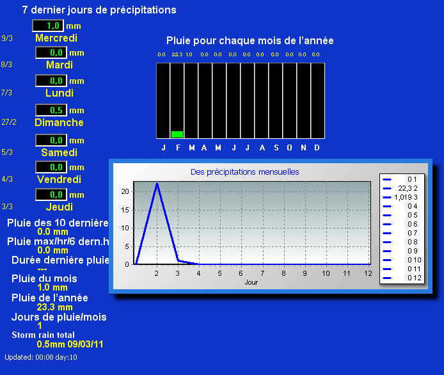The image size is (444, 375).
Task: Select the blue line marker for legend entry 0 7
Action: point(387,233)
